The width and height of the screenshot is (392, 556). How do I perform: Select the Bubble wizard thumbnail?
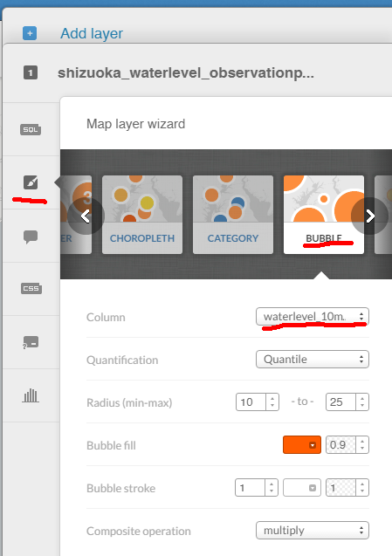[324, 215]
